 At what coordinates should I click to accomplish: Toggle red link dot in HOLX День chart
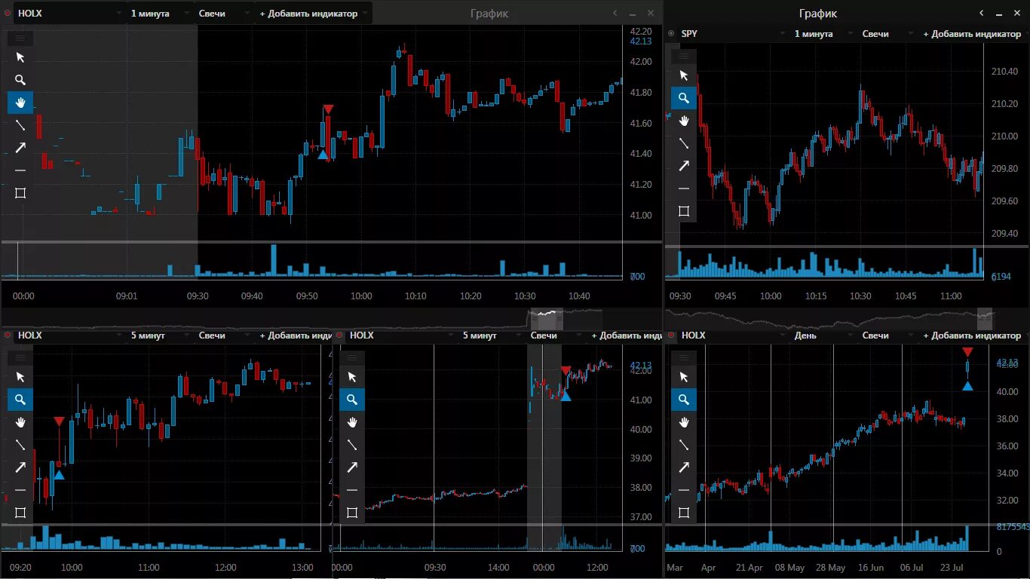click(671, 335)
